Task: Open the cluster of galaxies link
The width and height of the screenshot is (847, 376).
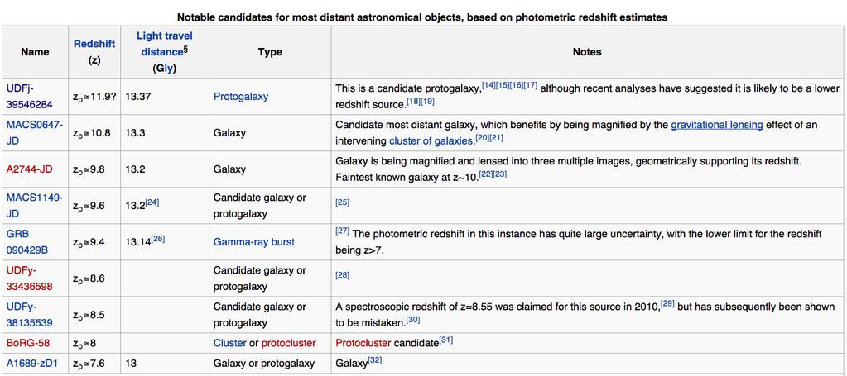Action: (431, 142)
